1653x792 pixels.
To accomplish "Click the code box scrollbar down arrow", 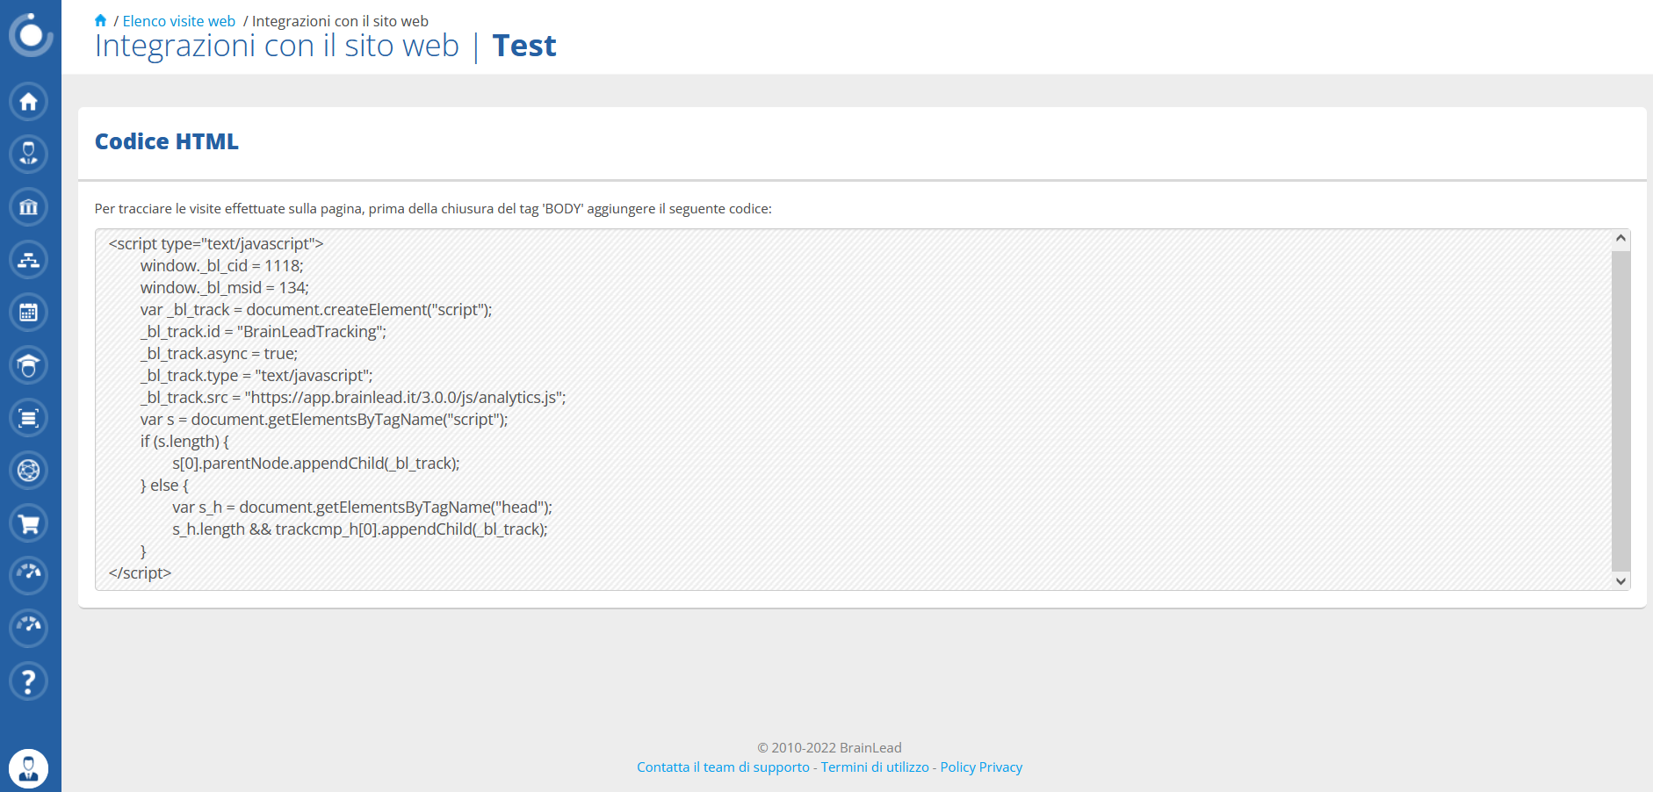I will click(x=1621, y=581).
